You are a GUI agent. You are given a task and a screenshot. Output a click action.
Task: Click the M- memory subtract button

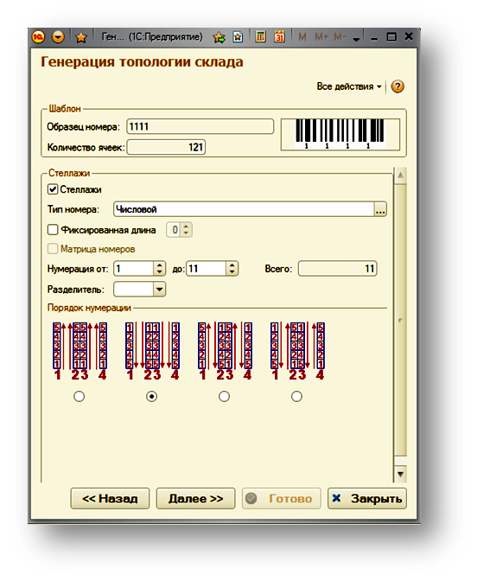pos(340,37)
